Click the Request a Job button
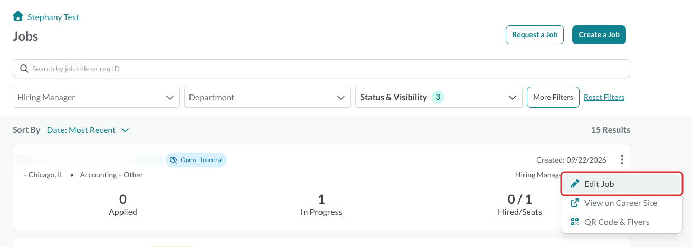The image size is (692, 247). coord(535,35)
